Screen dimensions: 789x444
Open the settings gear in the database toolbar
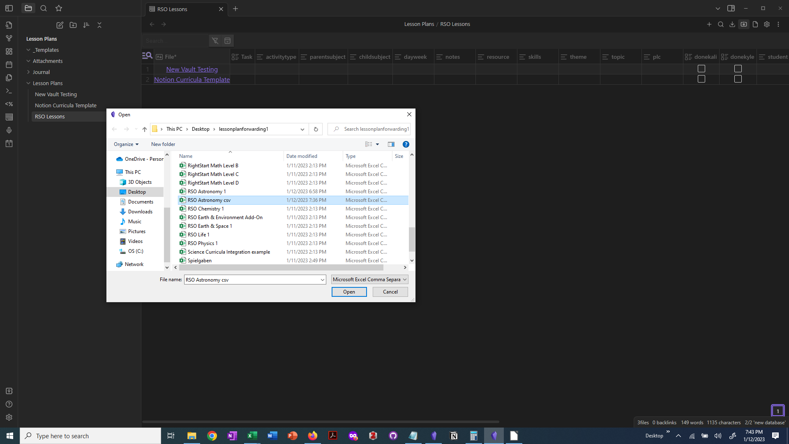[767, 24]
